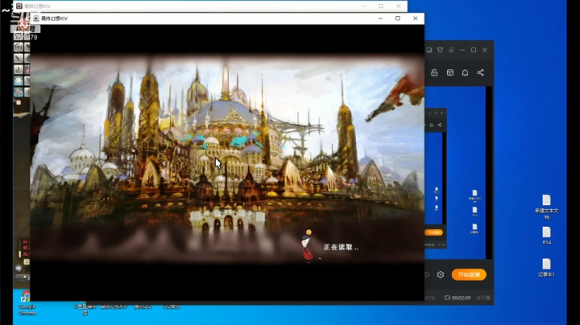The height and width of the screenshot is (325, 580).
Task: Click the feather quill game icon
Action: tap(18, 58)
